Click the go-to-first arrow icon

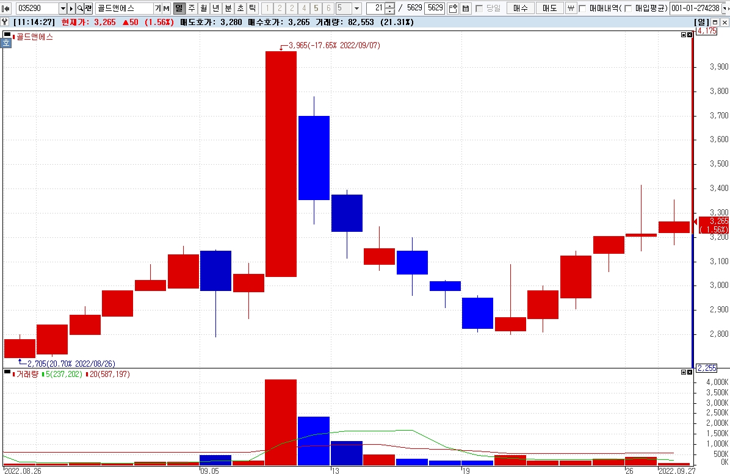pyautogui.click(x=6, y=9)
